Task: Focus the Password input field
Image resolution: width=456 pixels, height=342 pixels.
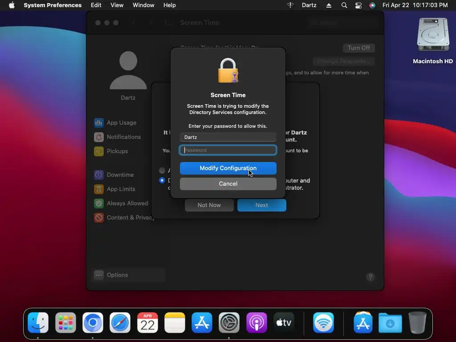Action: click(x=228, y=150)
